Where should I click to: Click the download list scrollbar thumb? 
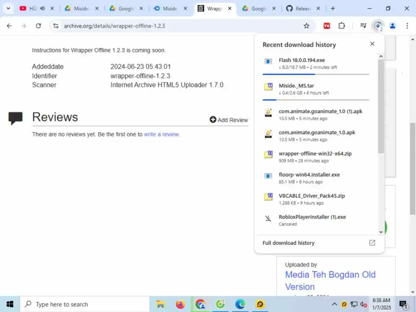381,106
